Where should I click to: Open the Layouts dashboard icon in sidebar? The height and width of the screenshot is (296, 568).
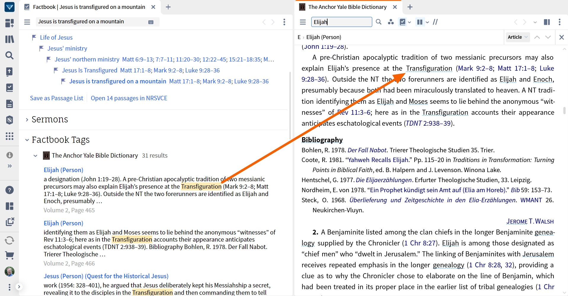9,23
